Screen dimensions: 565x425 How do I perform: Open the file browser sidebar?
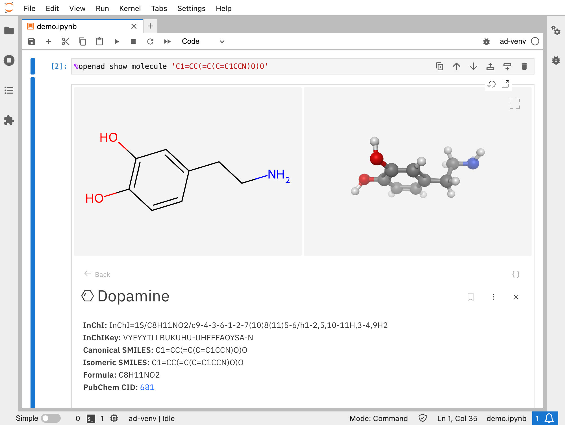click(9, 30)
